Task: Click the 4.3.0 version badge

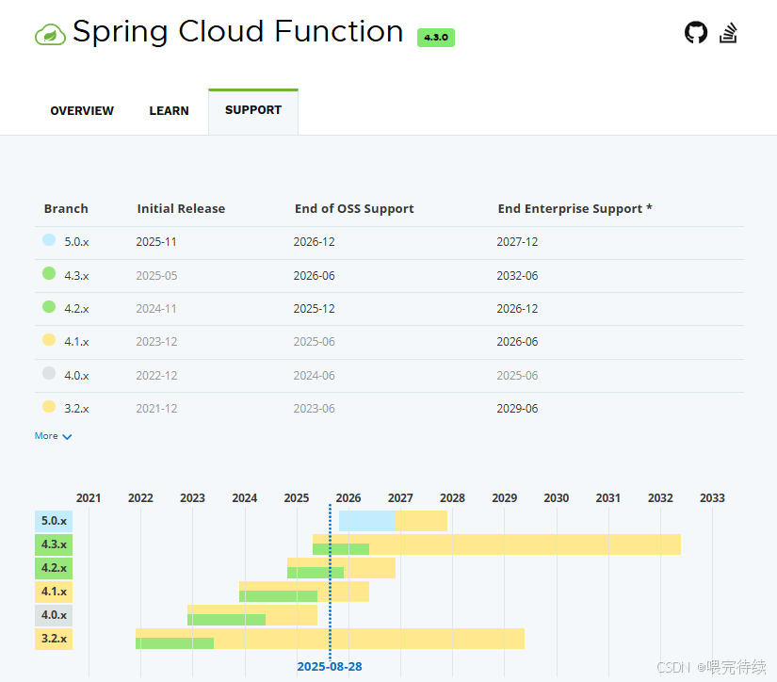Action: (x=436, y=38)
